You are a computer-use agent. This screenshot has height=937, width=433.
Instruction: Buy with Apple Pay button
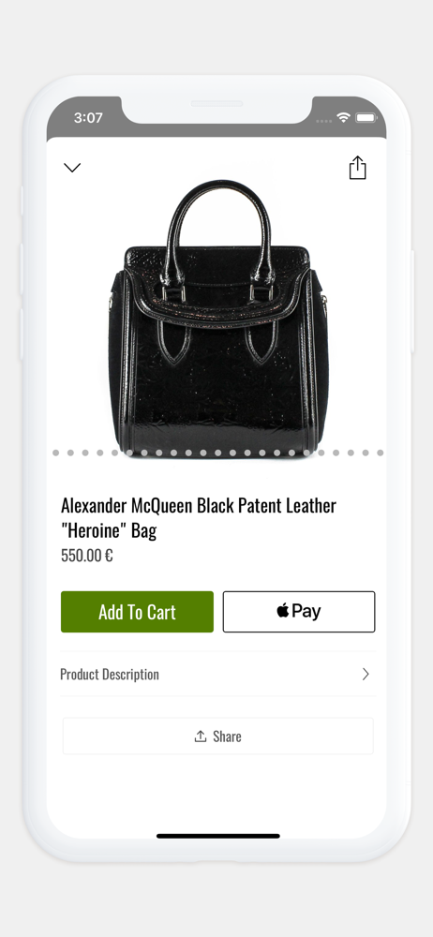pos(299,611)
